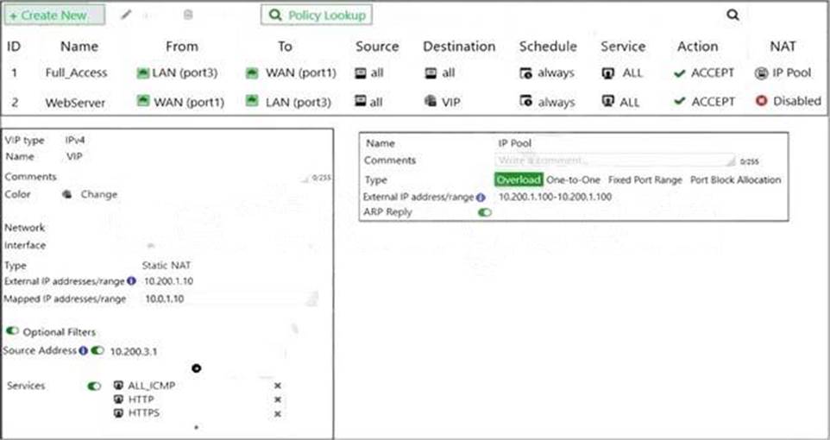Click the red Disabled NAT icon for WebServer

click(761, 101)
